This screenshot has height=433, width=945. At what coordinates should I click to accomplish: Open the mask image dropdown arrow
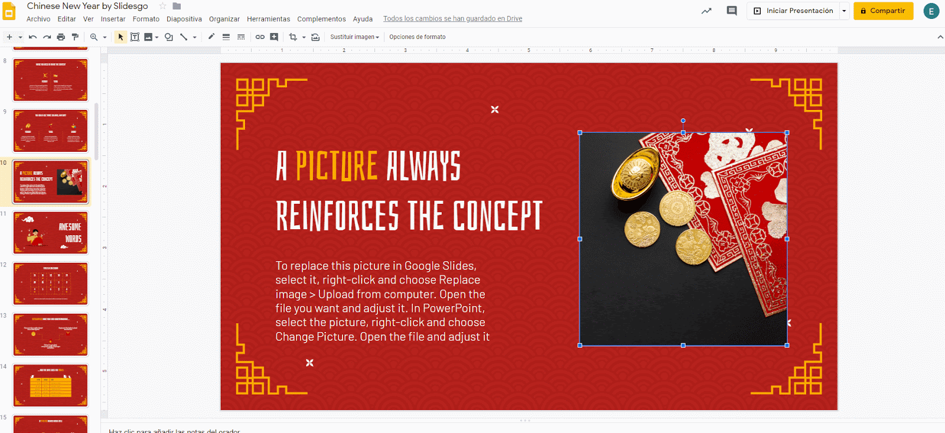tap(304, 37)
